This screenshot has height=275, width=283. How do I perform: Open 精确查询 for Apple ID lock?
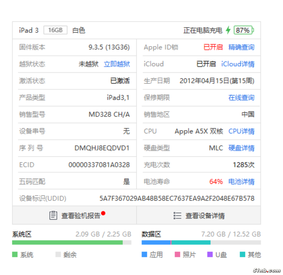241,47
